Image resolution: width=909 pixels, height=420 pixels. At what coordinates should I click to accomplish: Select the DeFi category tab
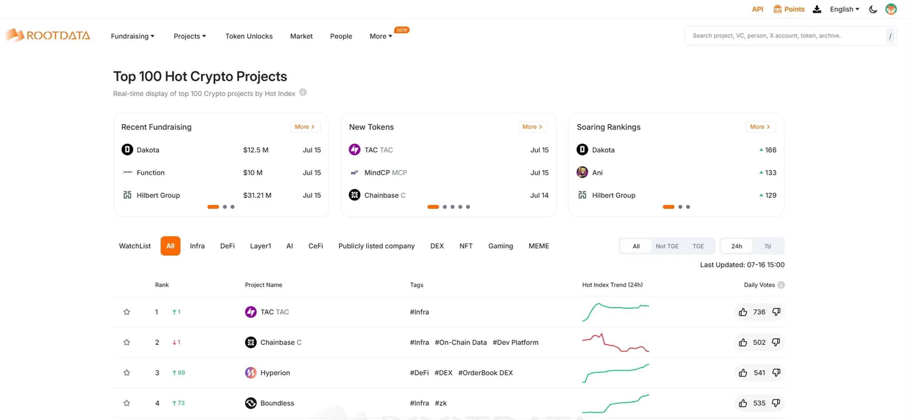tap(227, 246)
